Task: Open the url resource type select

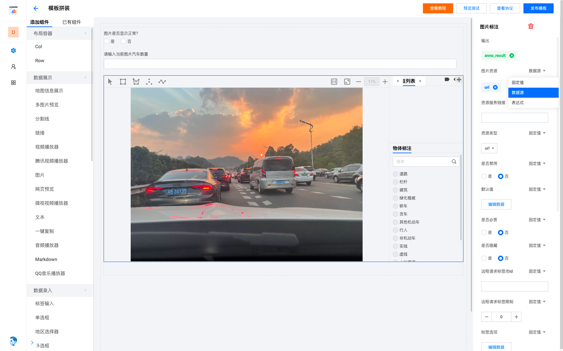Action: tap(489, 148)
